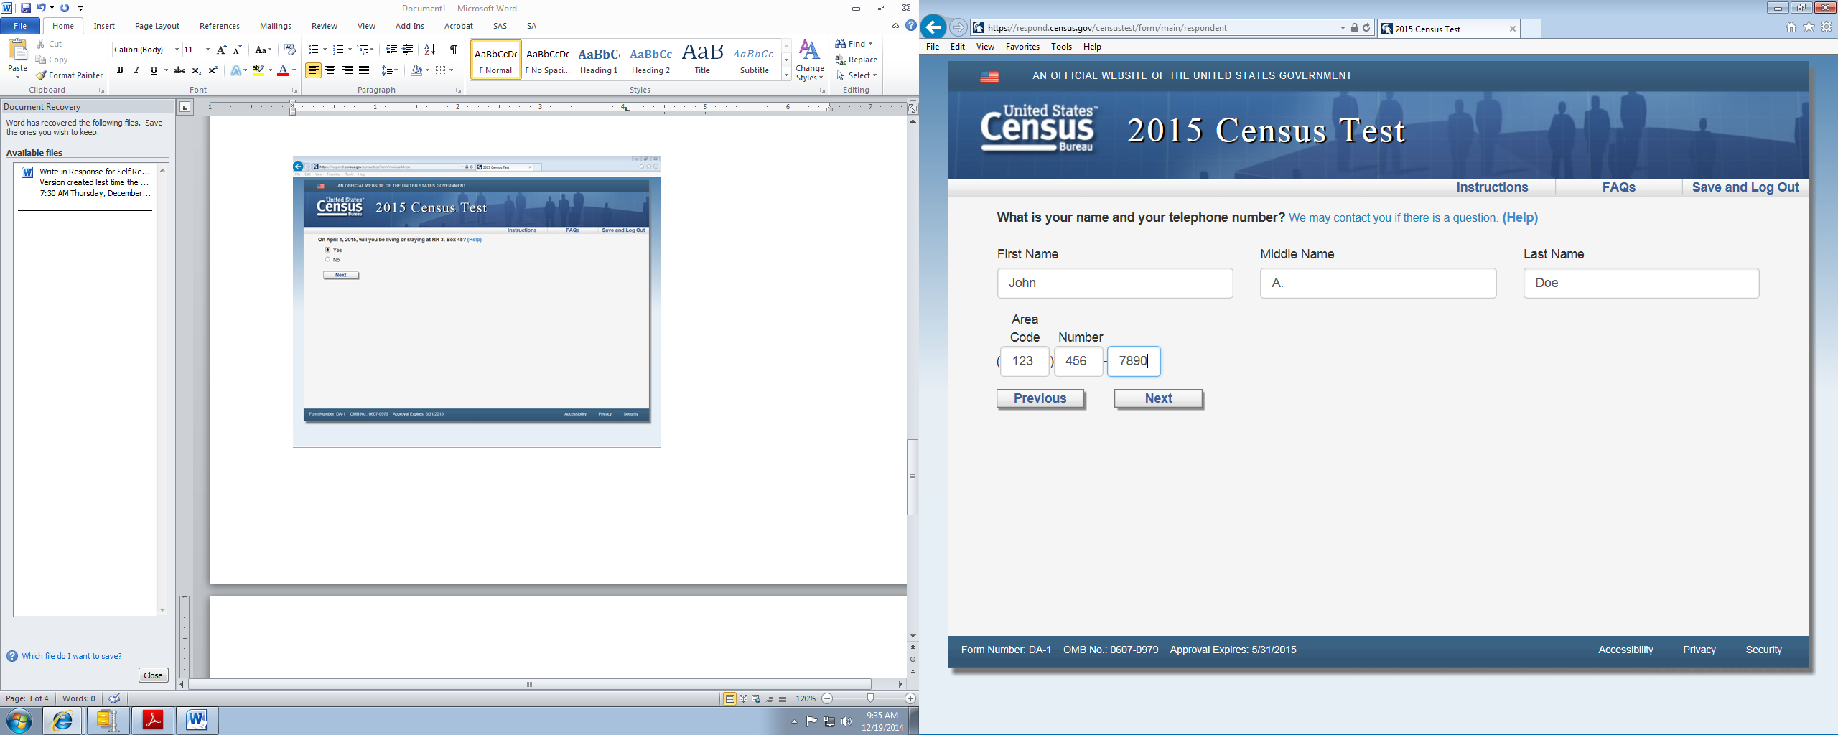Apply subscript formatting
Screen dimensions: 1838x735
[196, 70]
